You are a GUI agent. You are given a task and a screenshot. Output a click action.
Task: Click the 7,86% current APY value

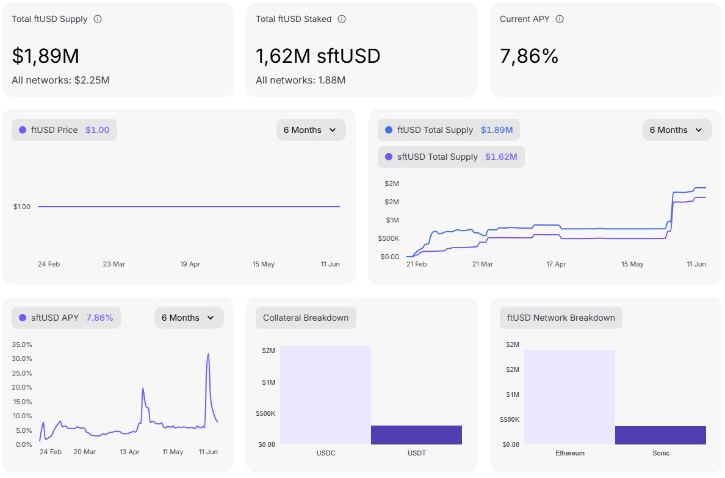530,56
